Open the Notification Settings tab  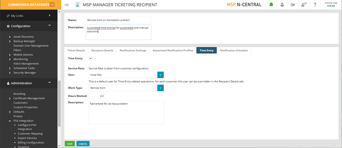pyautogui.click(x=133, y=50)
